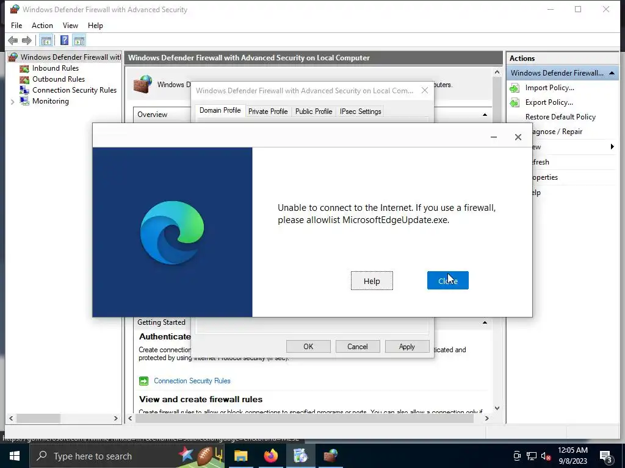625x468 pixels.
Task: Click Restore Default Policy action
Action: point(560,117)
